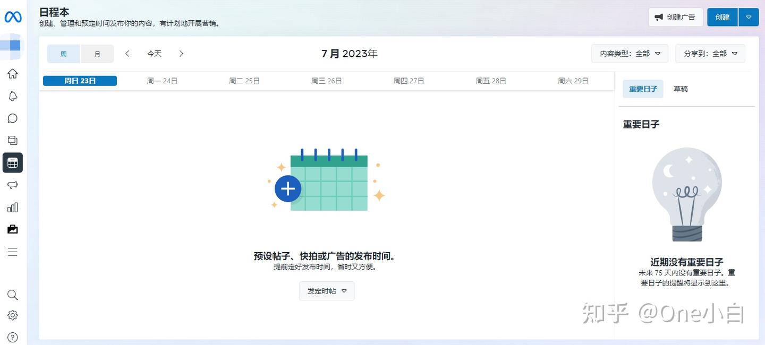
Task: Open the Home icon in sidebar
Action: (13, 74)
